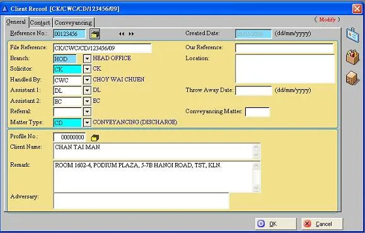Screen dimensions: 365x233
Task: Click the Adversary text box
Action: pos(141,201)
